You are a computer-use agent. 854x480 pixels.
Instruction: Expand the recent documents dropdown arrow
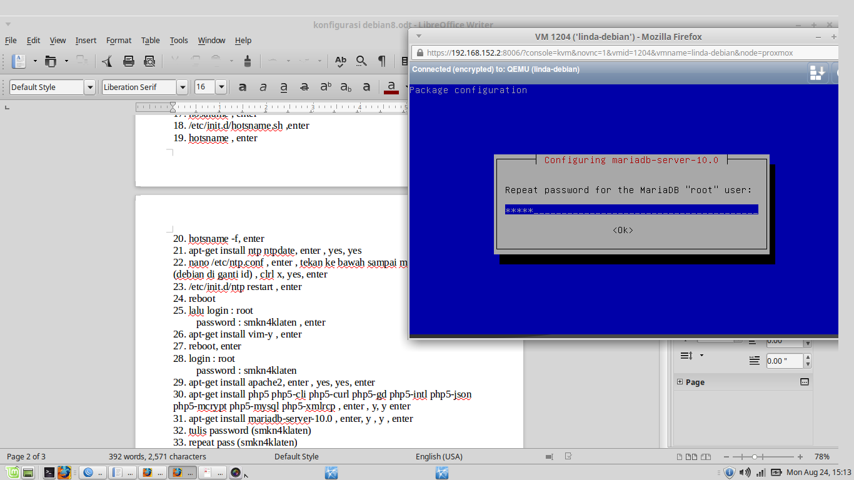click(66, 61)
